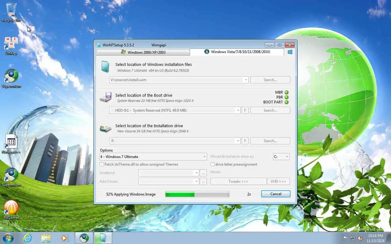This screenshot has width=391, height=244.
Task: Open the volume tray icon
Action: click(x=360, y=238)
